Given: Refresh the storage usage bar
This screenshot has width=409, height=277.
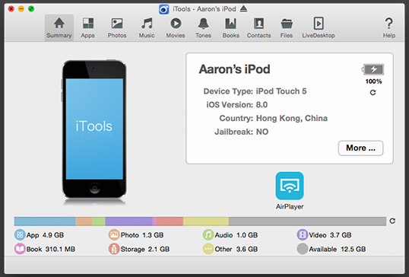Looking at the screenshot, I should click(x=392, y=221).
